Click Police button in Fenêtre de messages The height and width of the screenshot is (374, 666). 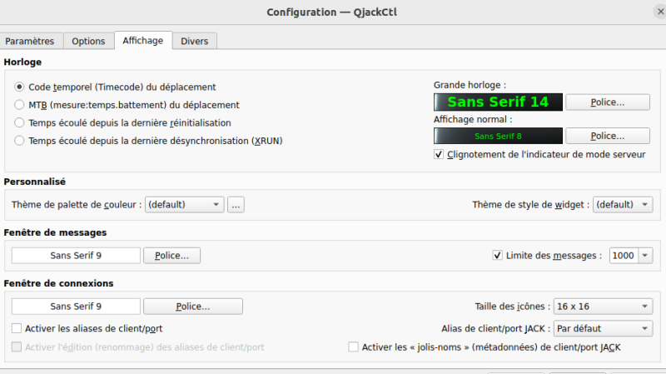[x=171, y=256]
